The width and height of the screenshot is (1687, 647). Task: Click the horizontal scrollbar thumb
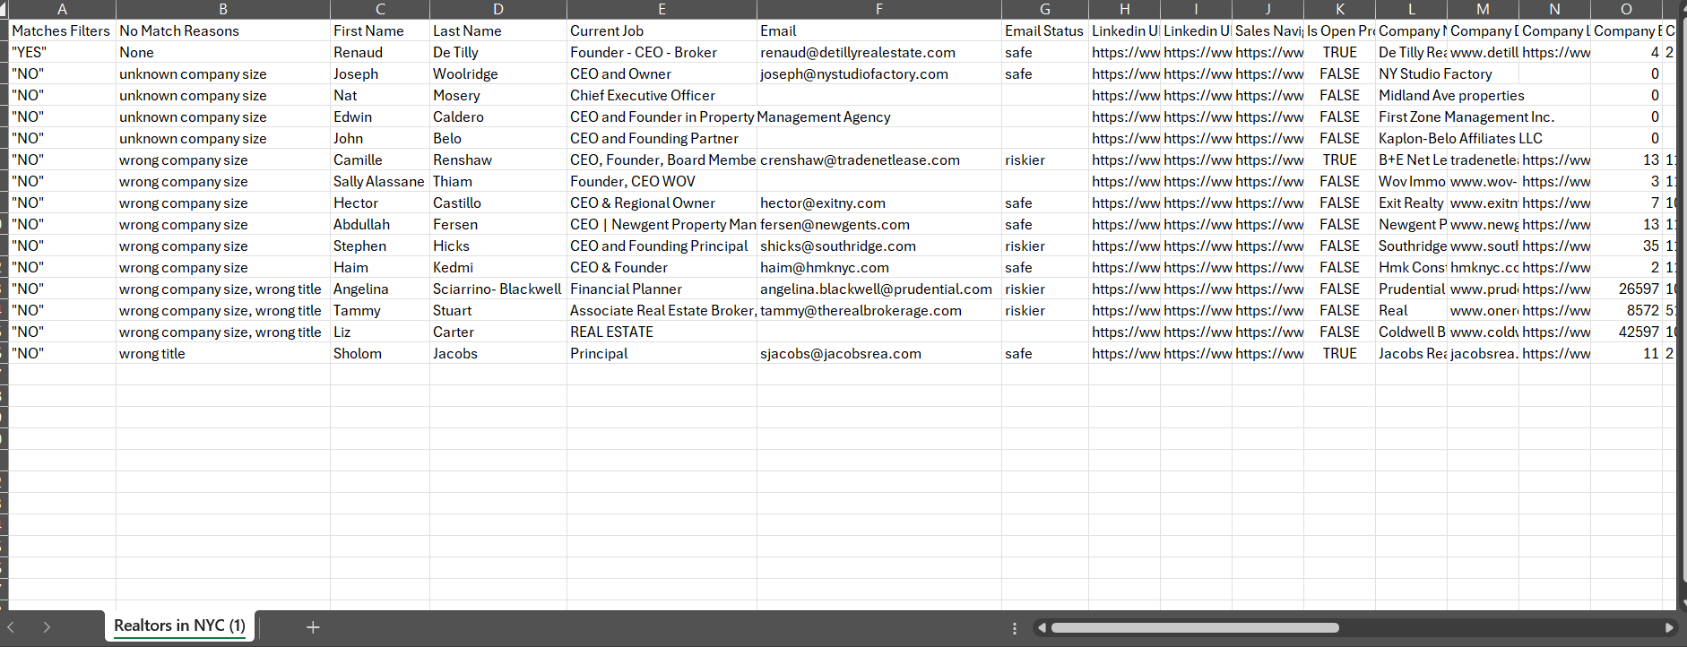[1194, 628]
